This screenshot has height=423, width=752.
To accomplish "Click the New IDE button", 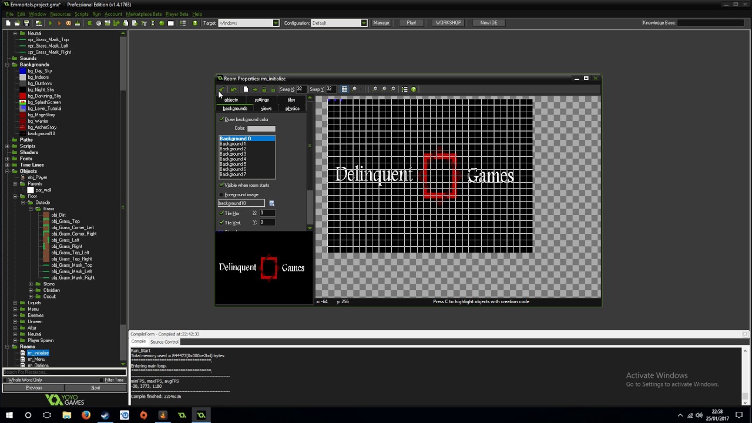I will [x=489, y=23].
